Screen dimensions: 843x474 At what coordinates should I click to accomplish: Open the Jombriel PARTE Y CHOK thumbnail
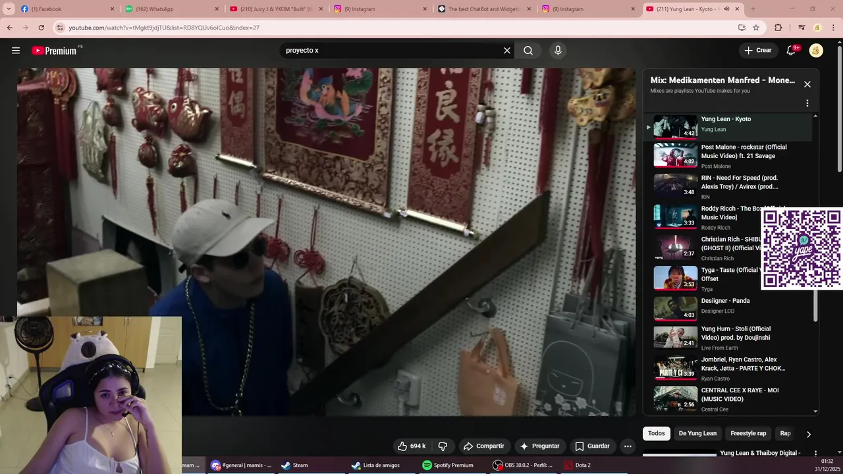[x=675, y=367]
